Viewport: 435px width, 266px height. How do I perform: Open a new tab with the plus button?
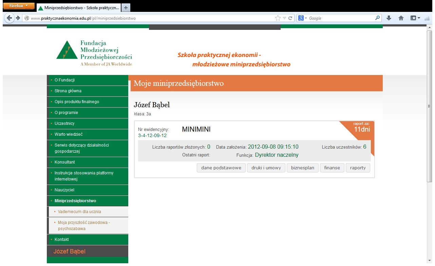pyautogui.click(x=126, y=8)
